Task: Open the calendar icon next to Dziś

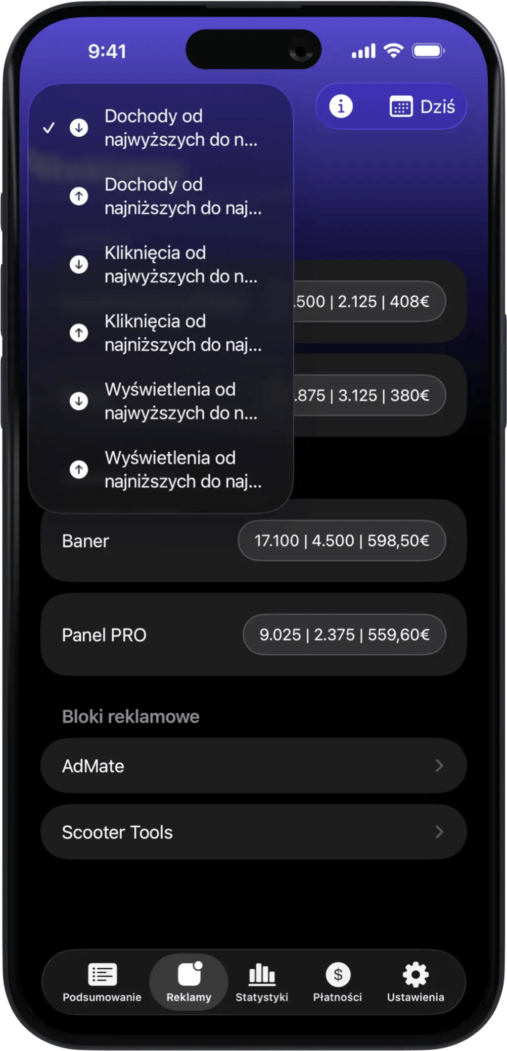Action: click(x=401, y=106)
